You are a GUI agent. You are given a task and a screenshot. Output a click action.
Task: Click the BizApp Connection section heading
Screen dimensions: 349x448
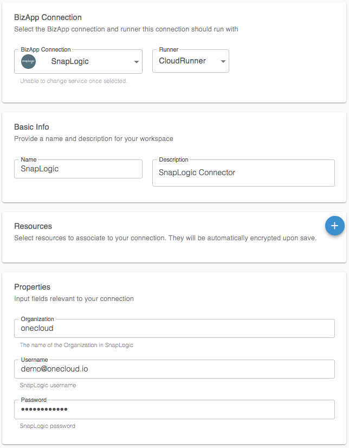pos(48,17)
